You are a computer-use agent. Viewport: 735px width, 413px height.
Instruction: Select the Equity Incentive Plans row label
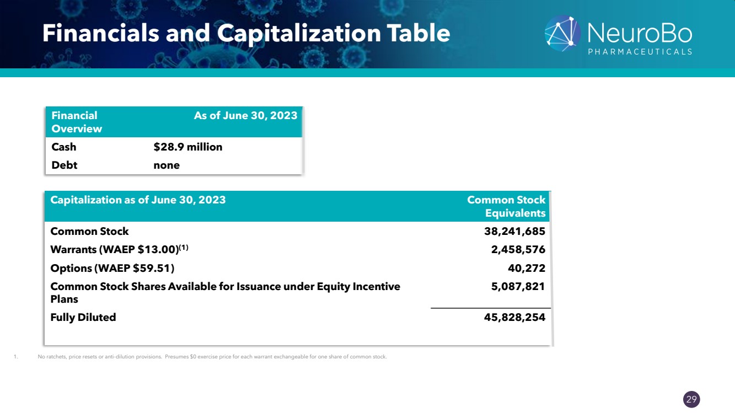(225, 293)
